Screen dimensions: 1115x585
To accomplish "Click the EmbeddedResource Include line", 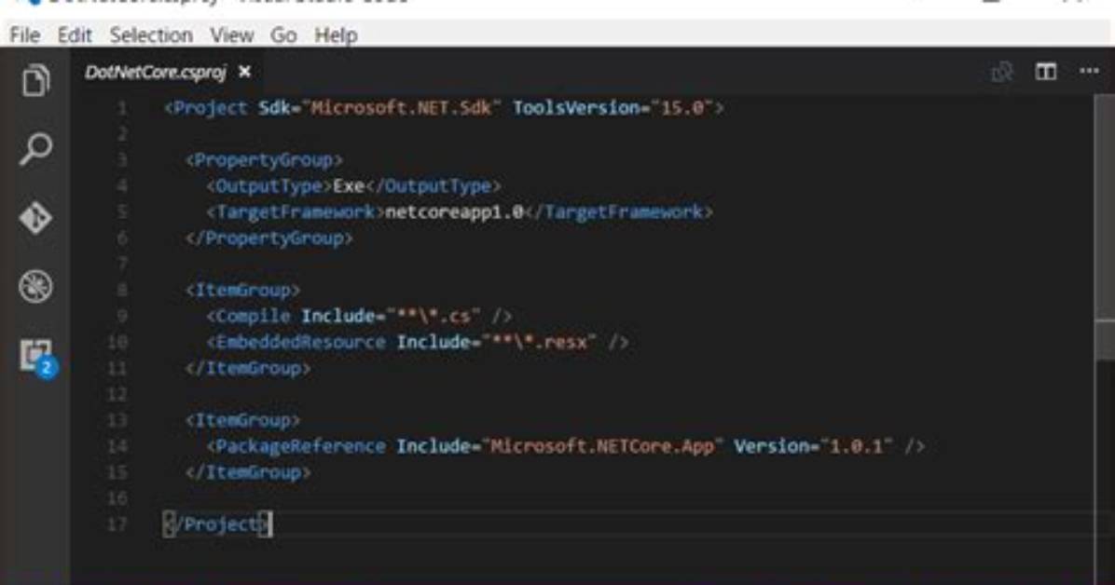I will [x=418, y=343].
